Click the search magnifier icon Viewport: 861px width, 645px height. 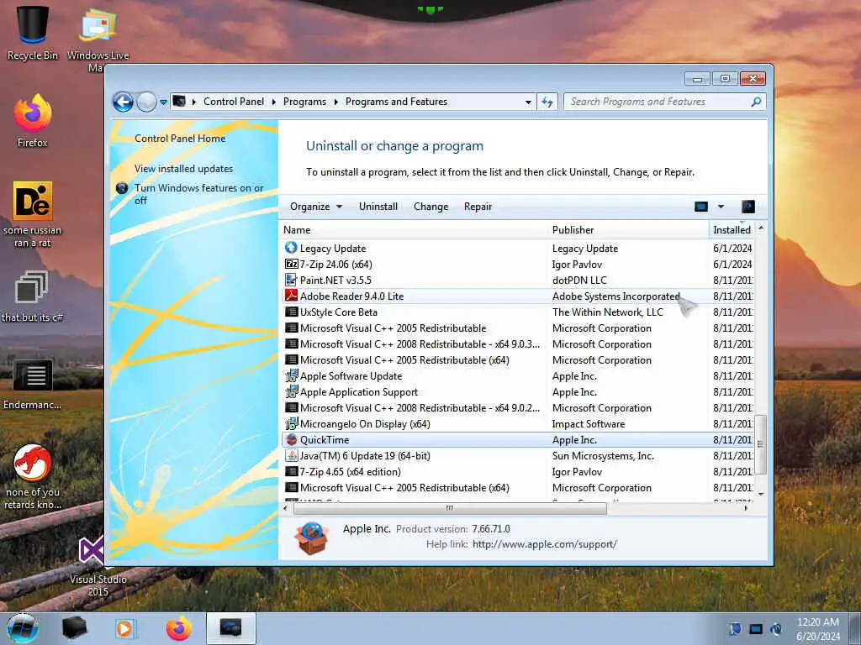[x=756, y=102]
